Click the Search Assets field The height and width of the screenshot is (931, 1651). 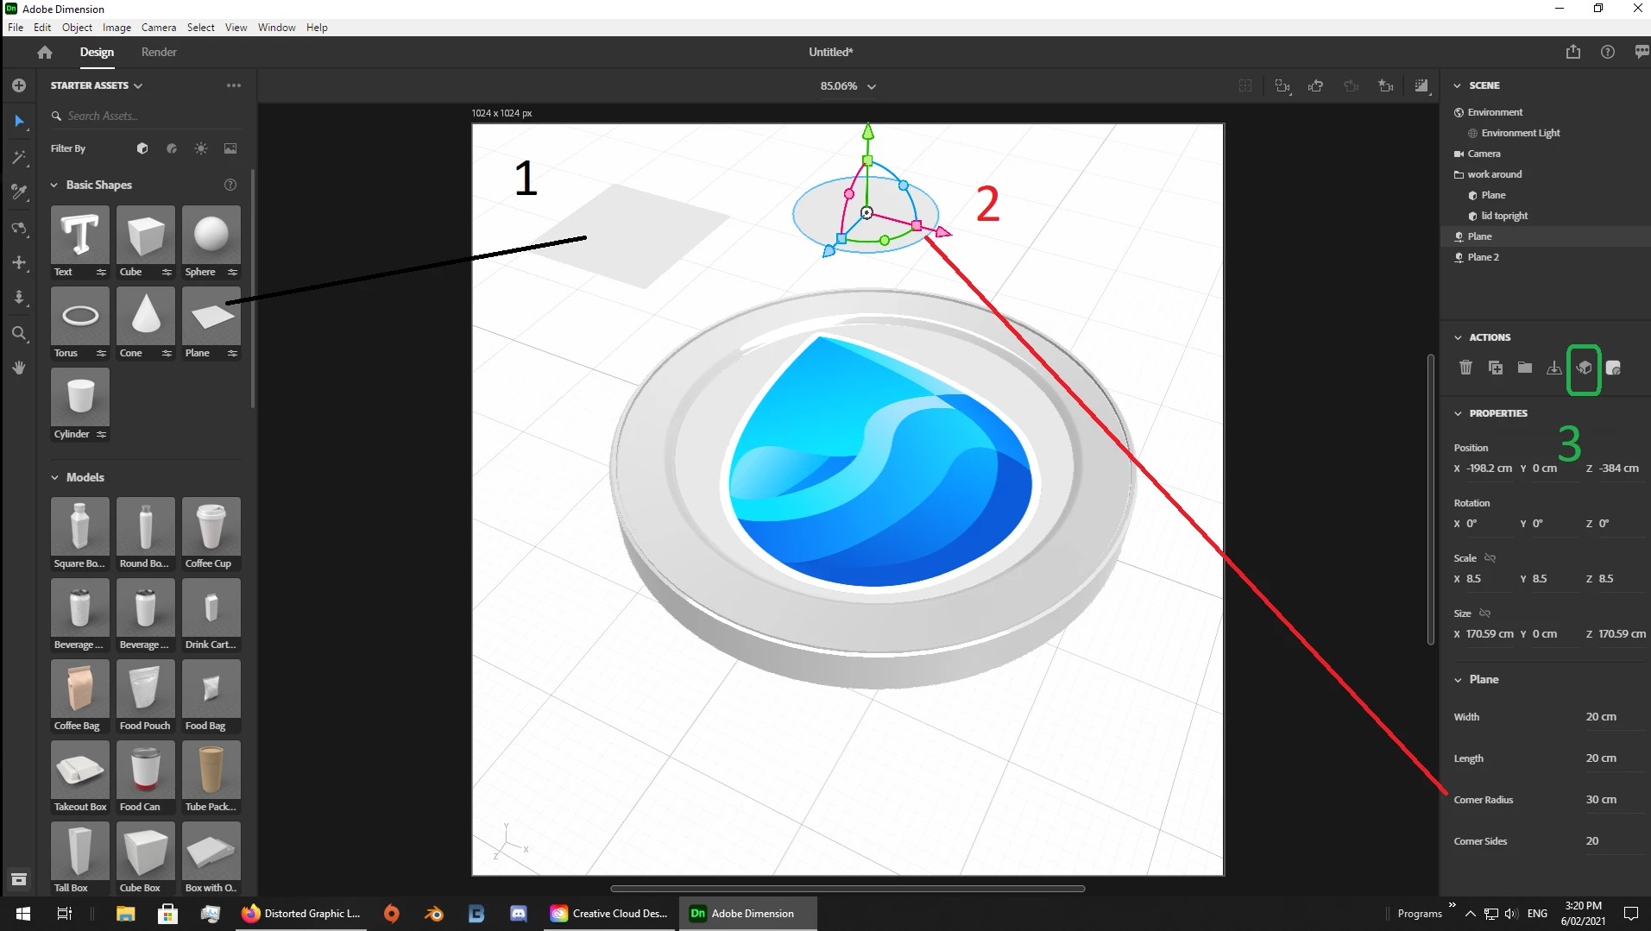tap(145, 116)
